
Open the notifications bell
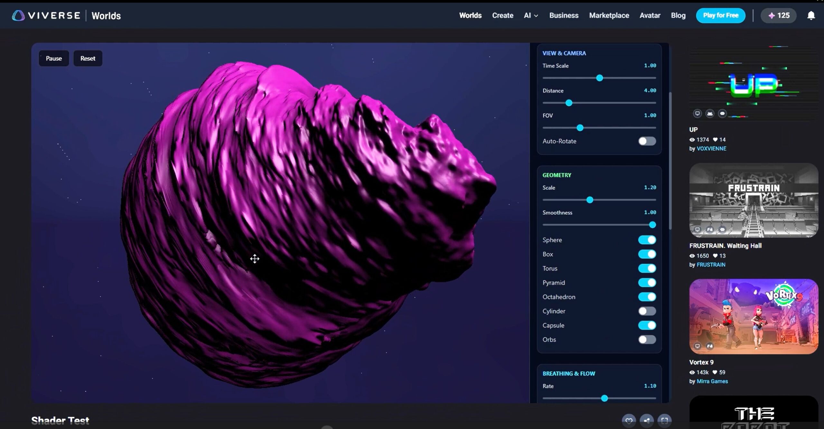pos(811,15)
